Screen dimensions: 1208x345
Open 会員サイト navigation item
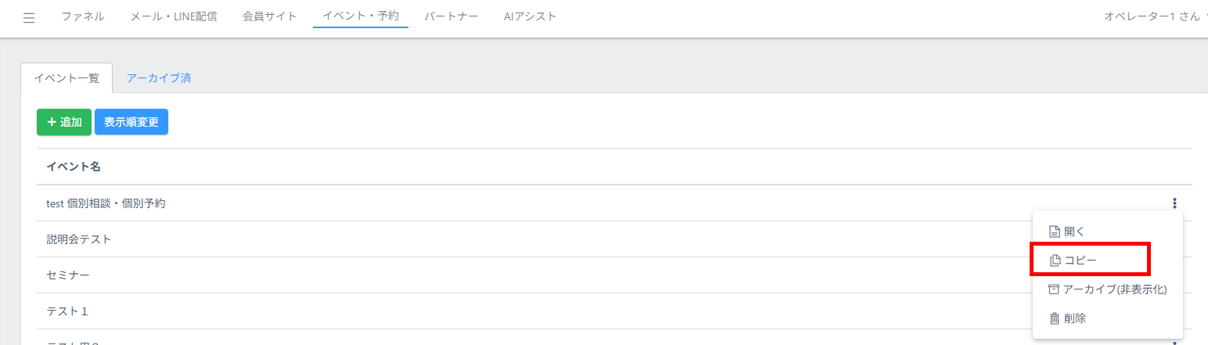tap(270, 16)
